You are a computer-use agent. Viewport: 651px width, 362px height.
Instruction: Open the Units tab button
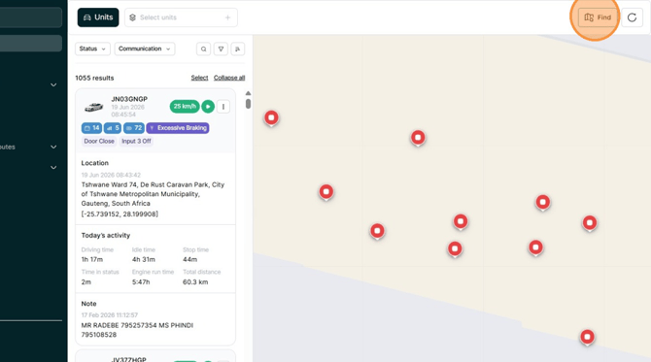click(98, 17)
